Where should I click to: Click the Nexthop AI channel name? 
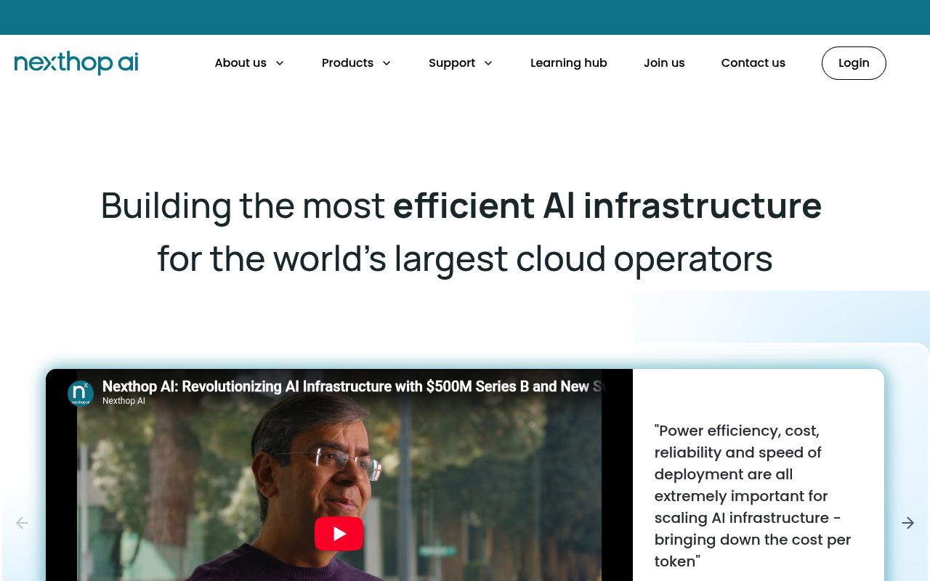click(124, 401)
